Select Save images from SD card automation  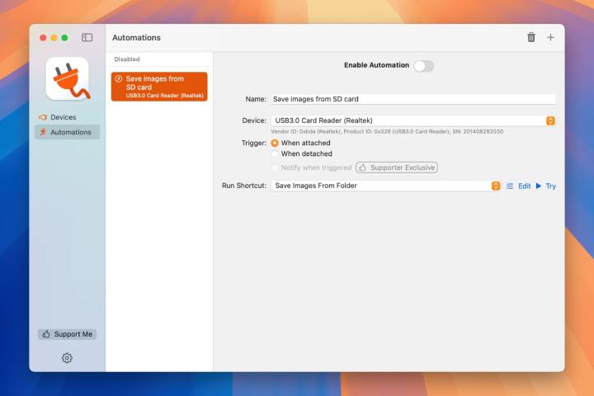coord(159,87)
